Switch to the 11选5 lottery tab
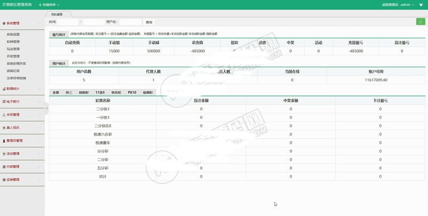 [100, 92]
